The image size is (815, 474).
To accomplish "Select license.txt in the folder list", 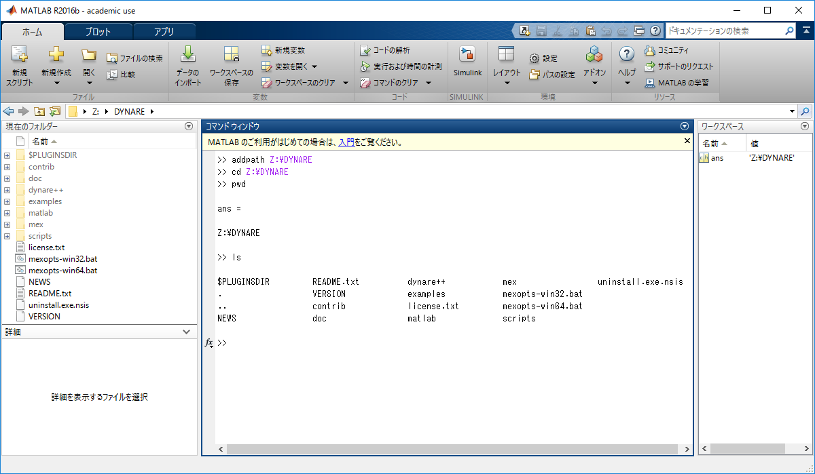I will [x=47, y=248].
